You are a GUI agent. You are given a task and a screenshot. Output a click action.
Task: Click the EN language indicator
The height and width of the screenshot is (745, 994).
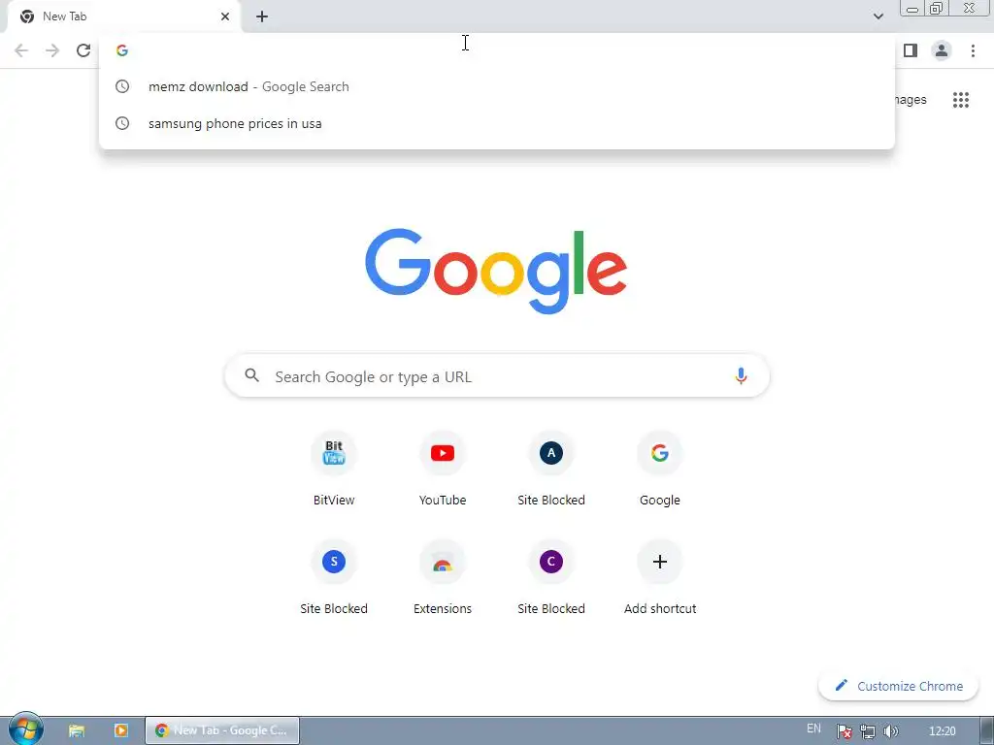click(x=814, y=729)
